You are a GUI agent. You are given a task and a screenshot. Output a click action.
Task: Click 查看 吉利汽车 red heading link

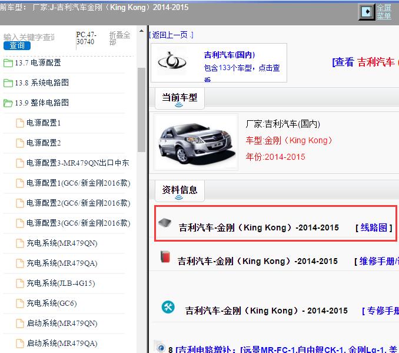[x=365, y=62]
